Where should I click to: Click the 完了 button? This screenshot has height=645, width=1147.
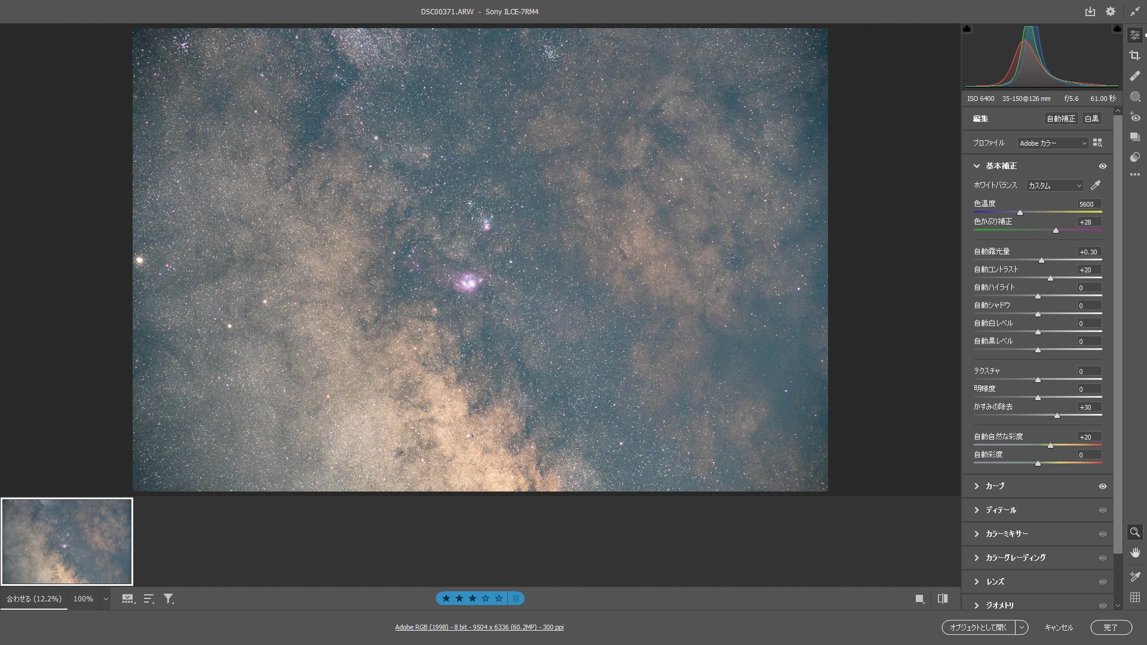pyautogui.click(x=1111, y=627)
